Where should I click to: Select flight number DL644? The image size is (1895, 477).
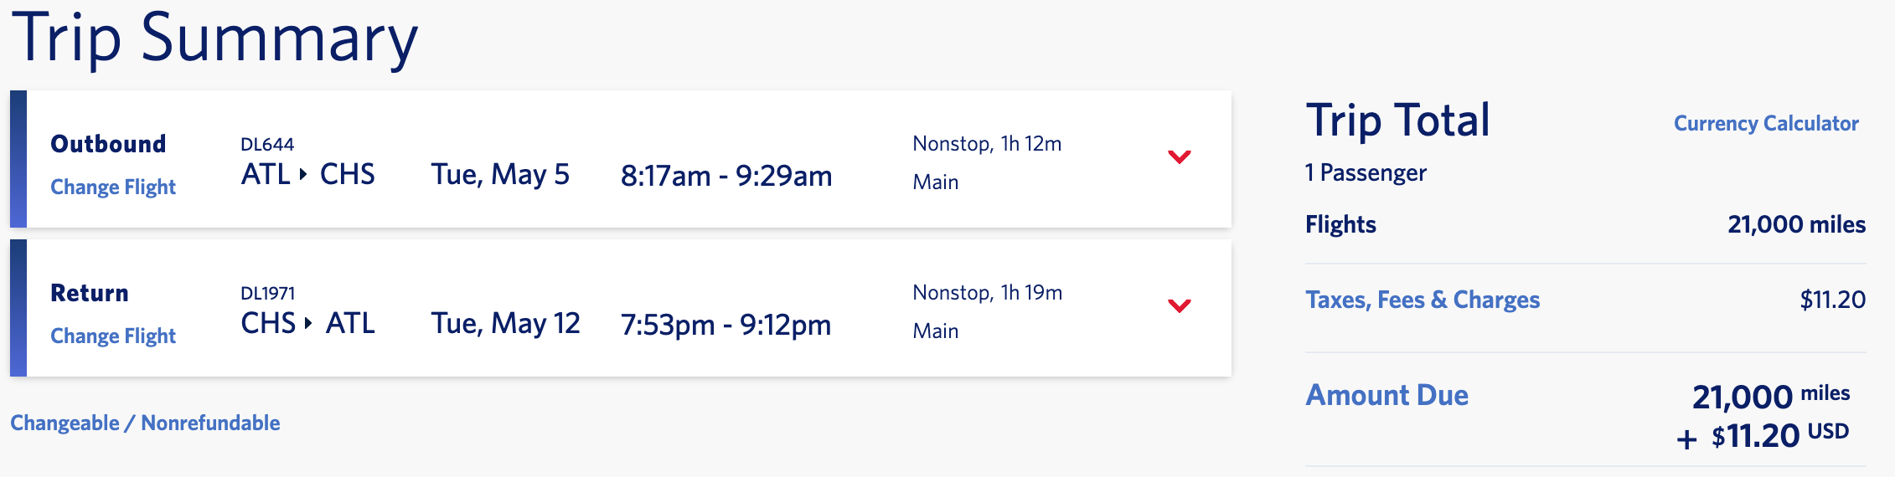(x=267, y=144)
